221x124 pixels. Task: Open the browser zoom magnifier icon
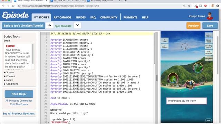[x=184, y=6]
